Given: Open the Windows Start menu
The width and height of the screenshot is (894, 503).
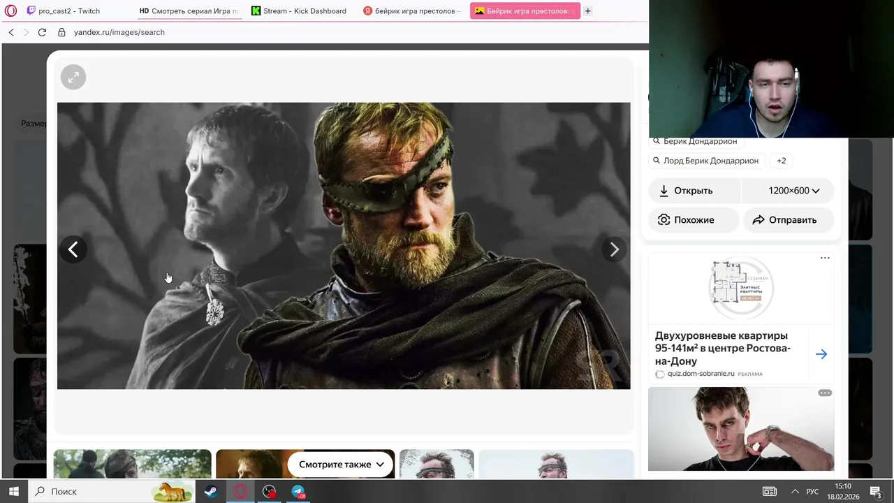Looking at the screenshot, I should pos(13,491).
